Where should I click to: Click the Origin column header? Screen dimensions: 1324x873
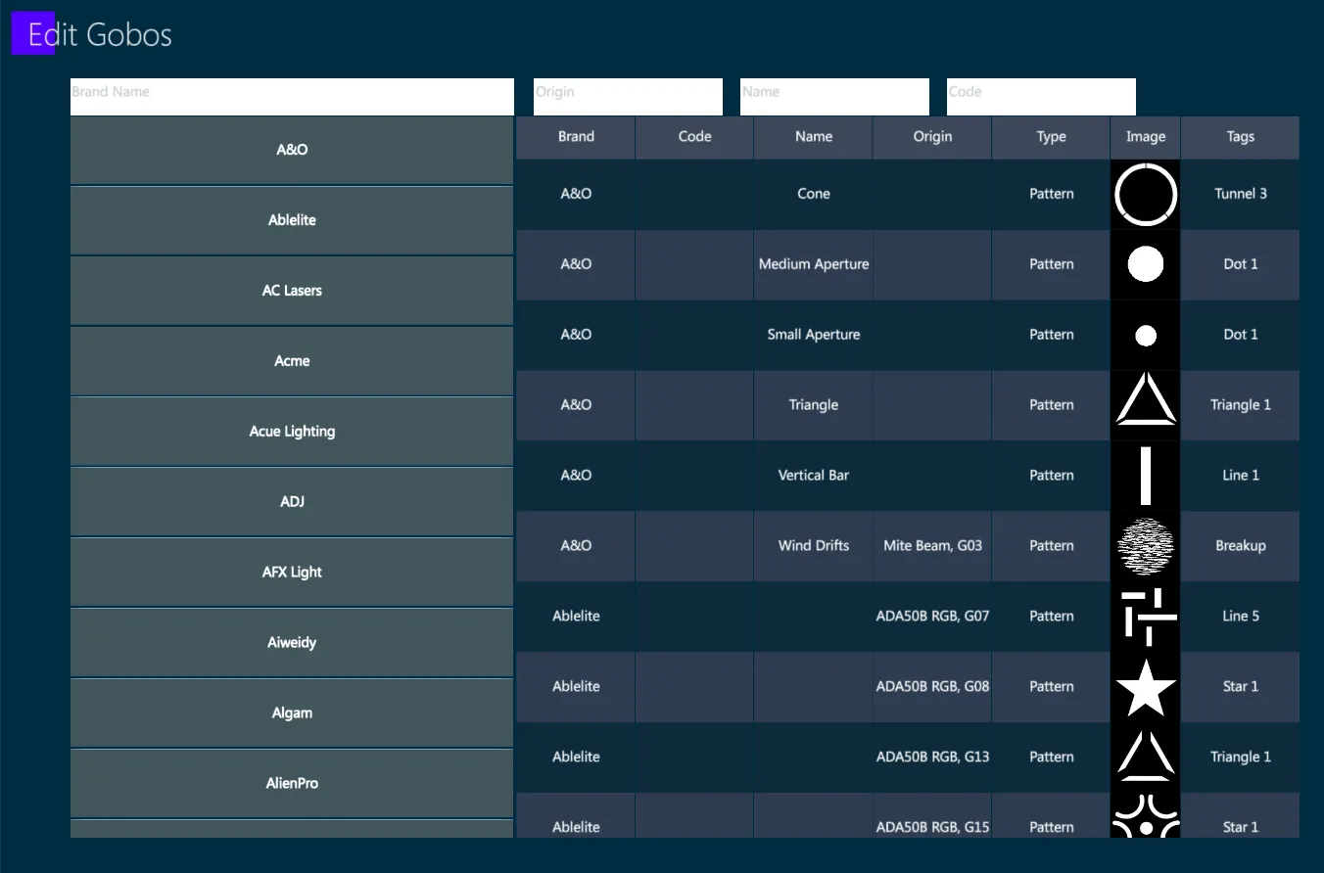[932, 138]
